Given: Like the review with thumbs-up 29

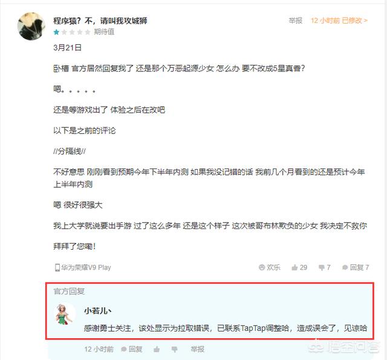Looking at the screenshot, I should coord(299,267).
